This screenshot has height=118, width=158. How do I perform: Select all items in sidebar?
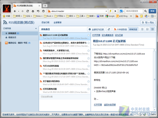tap(20, 33)
